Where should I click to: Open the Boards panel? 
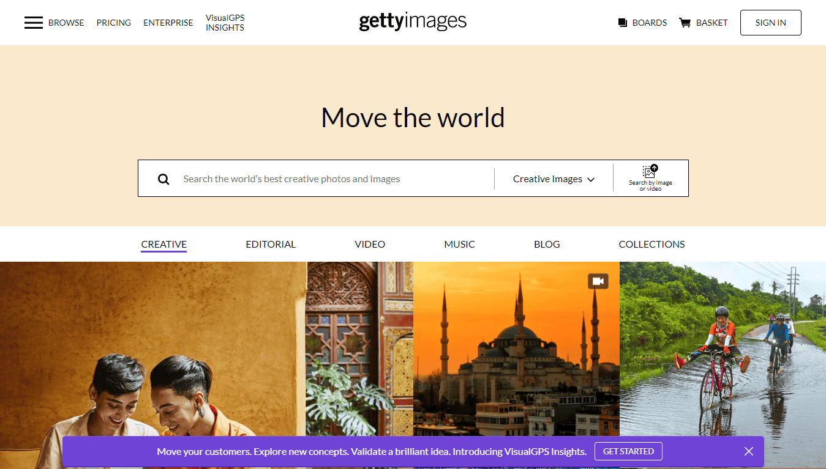click(642, 23)
